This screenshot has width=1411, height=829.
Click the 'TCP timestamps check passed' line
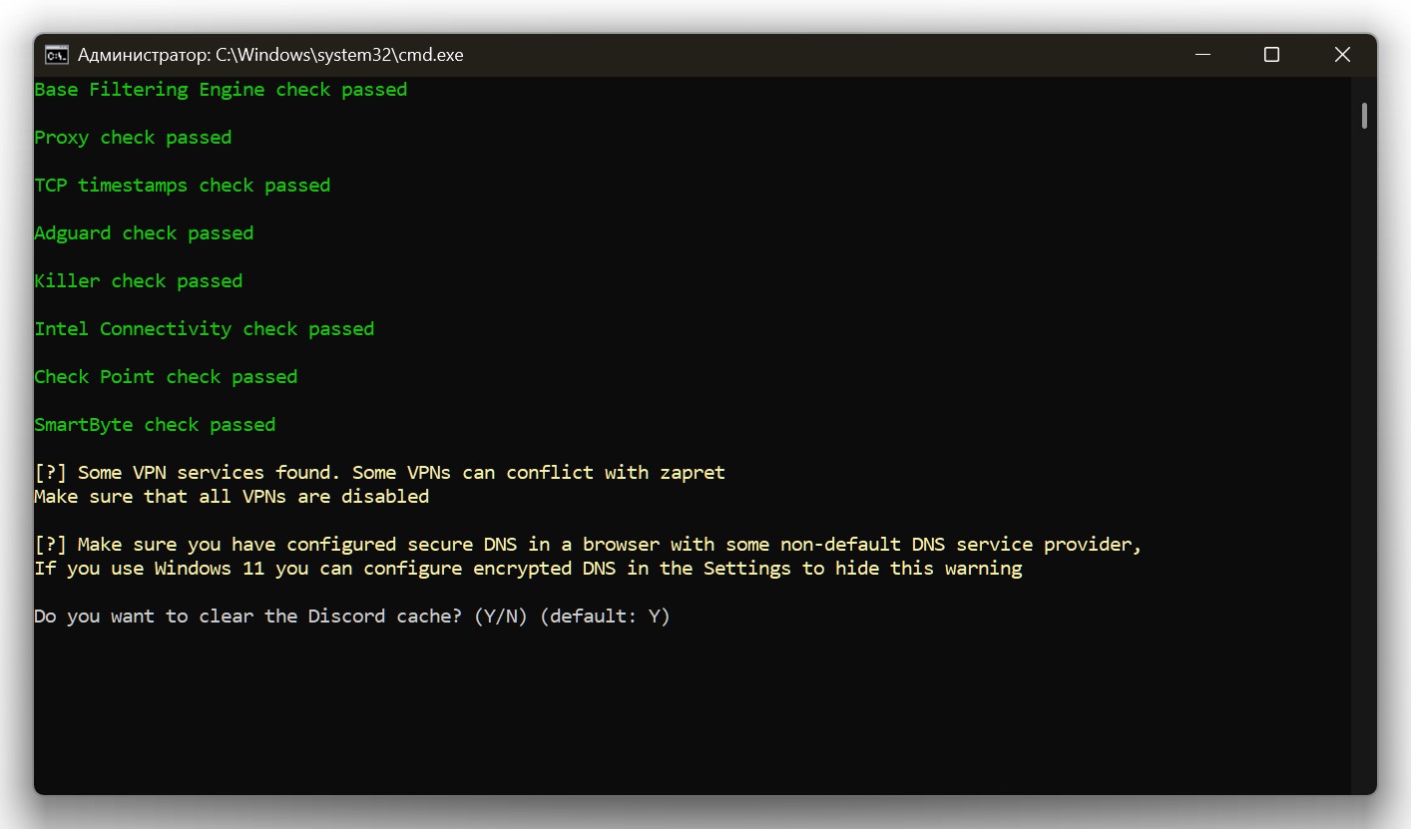coord(182,186)
